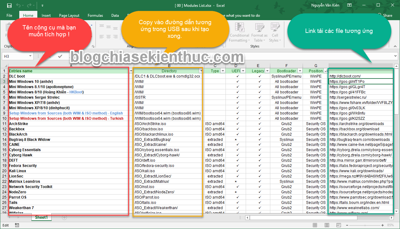Click the Save icon in Quick Access Toolbar
400x229 pixels.
[x=9, y=6]
